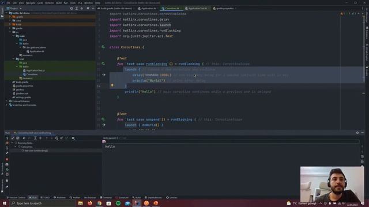Open Spotify from the taskbar

[x=118, y=203]
